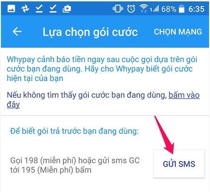Tap the Wi-Fi signal icon
The image size is (210, 192).
[x=143, y=8]
